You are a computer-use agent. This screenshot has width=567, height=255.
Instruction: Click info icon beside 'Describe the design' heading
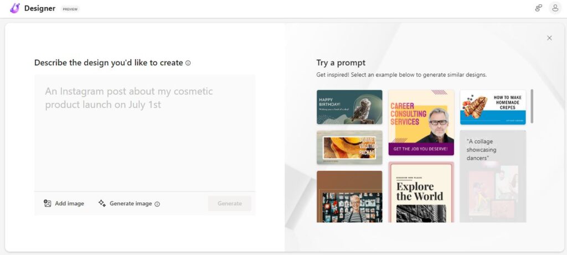(188, 63)
